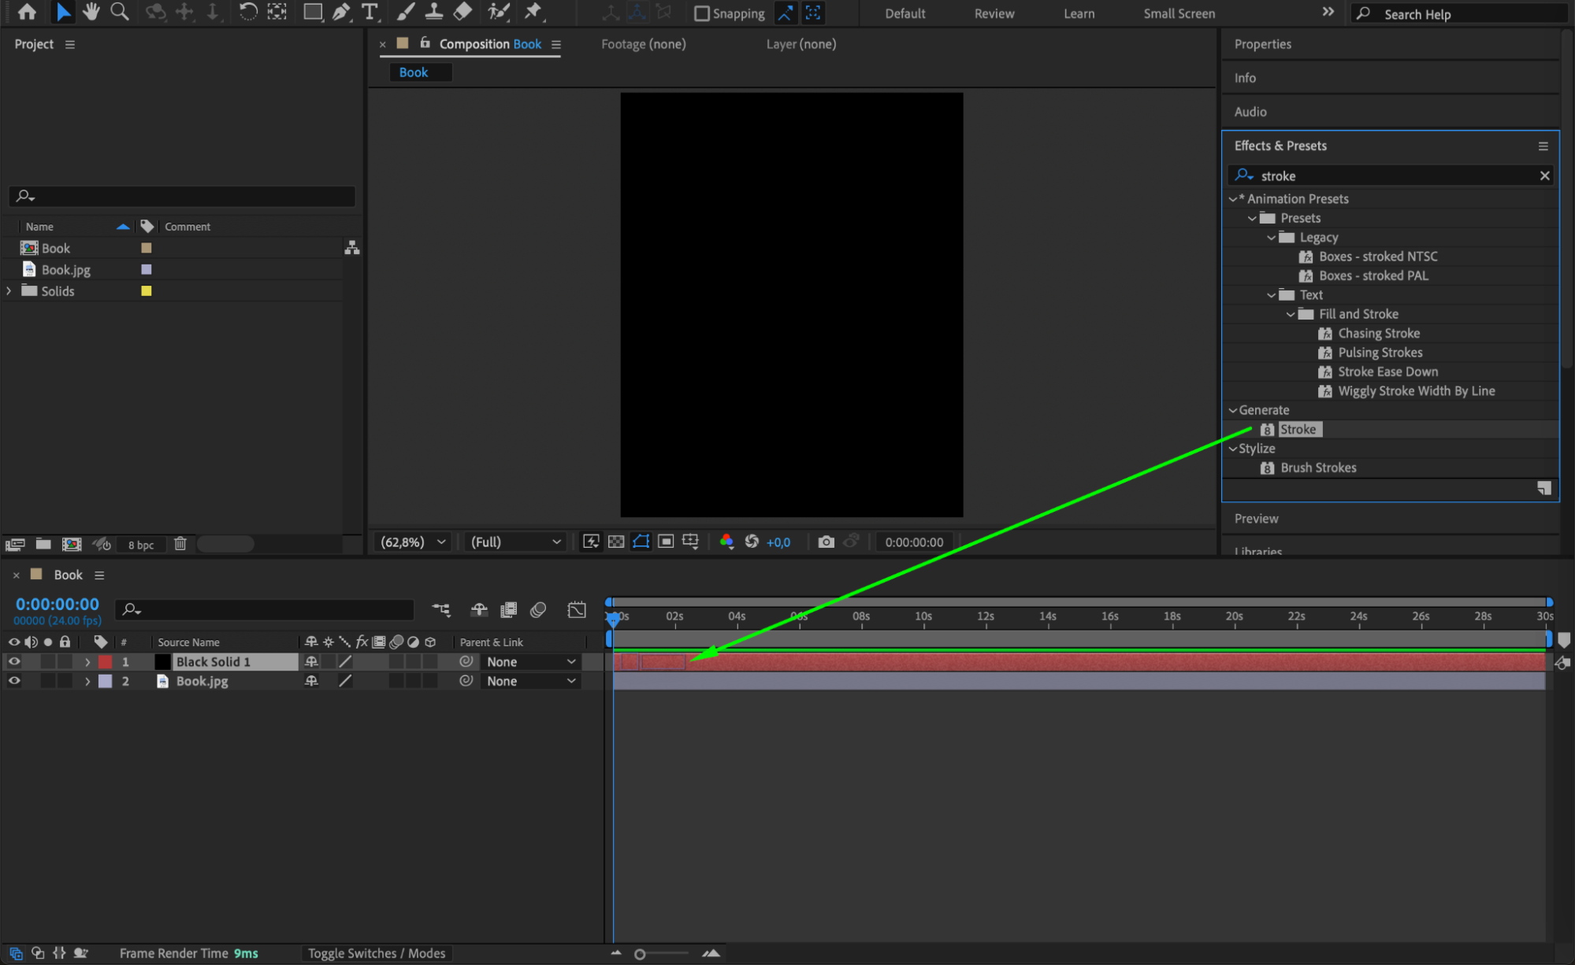
Task: Switch to the Review workspace
Action: pos(994,13)
